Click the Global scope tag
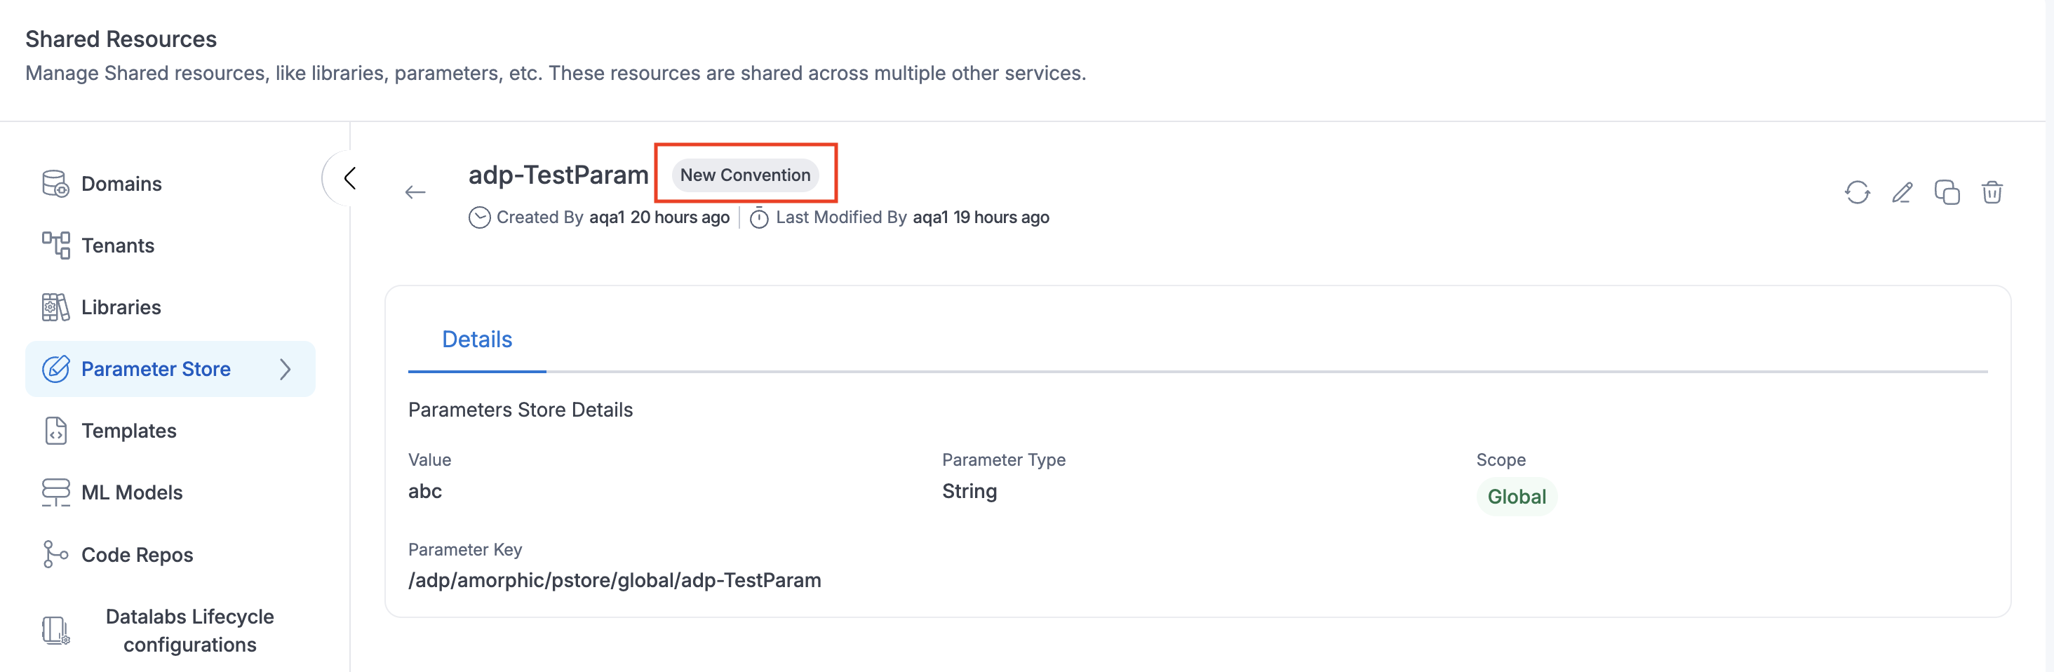The width and height of the screenshot is (2054, 672). point(1517,497)
